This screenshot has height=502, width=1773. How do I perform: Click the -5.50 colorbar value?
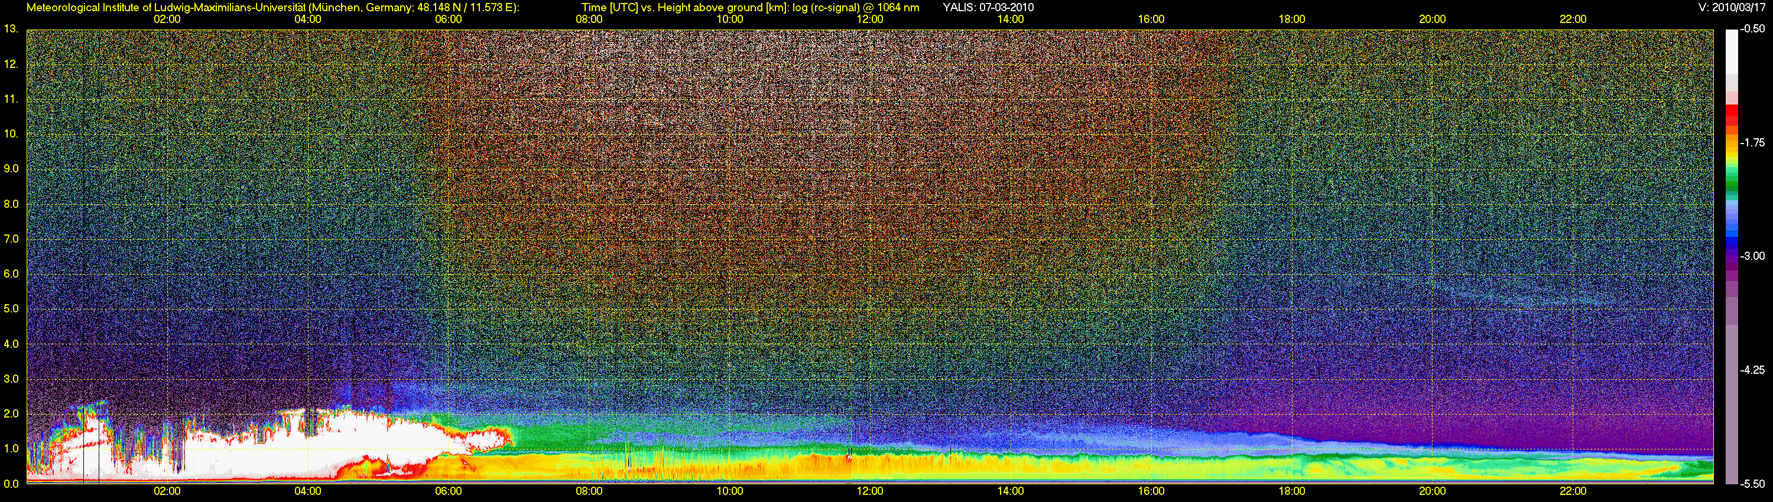pos(1752,484)
